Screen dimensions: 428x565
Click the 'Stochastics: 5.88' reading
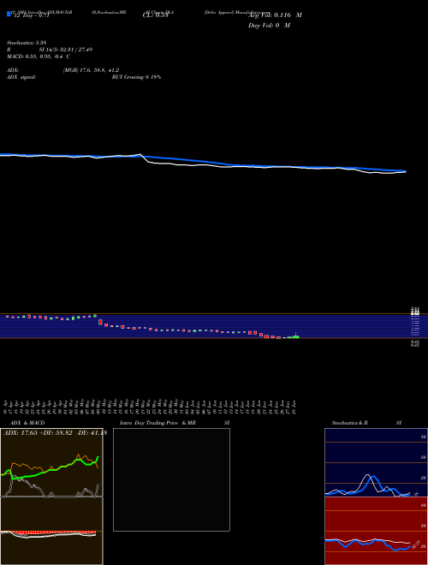tap(27, 43)
